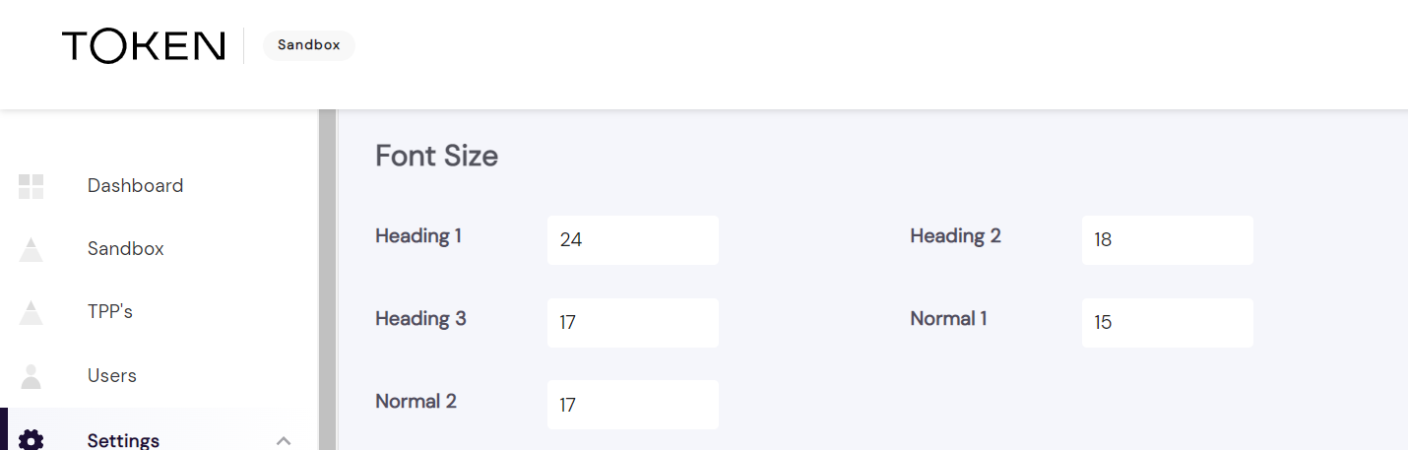
Task: Click the Sandbox triangle icon in sidebar
Action: tap(32, 250)
